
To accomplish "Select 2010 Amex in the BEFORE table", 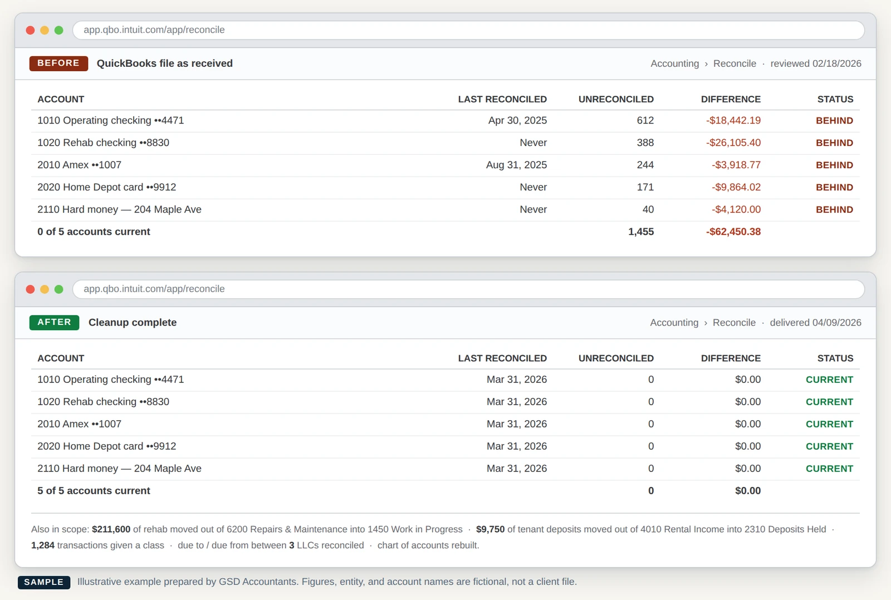I will pyautogui.click(x=79, y=165).
